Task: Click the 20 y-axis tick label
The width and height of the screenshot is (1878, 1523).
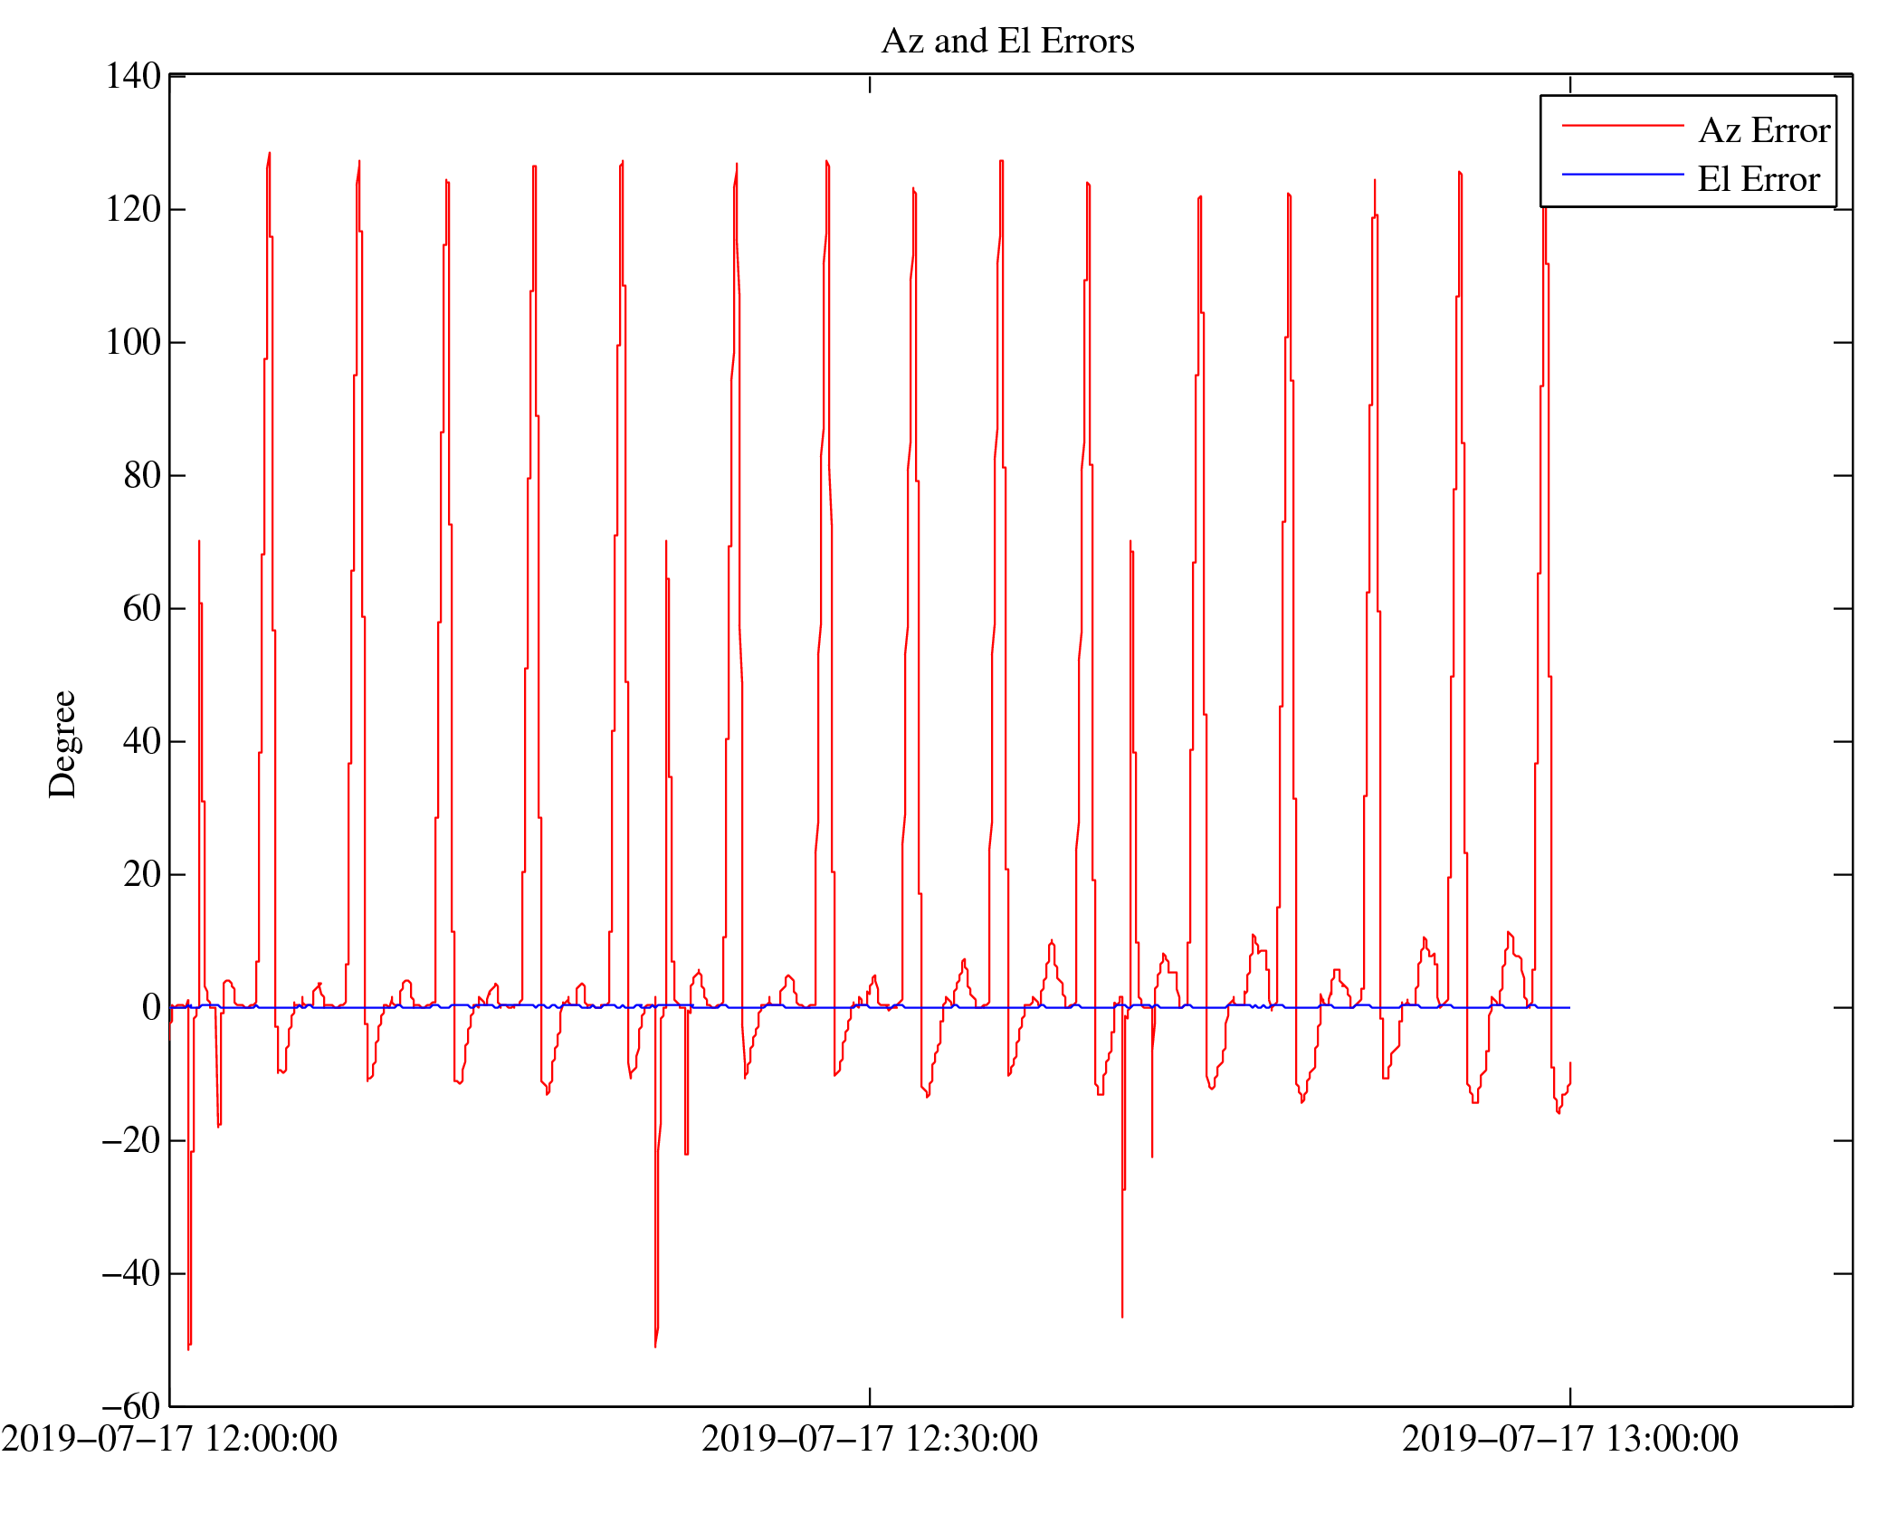Action: 142,874
